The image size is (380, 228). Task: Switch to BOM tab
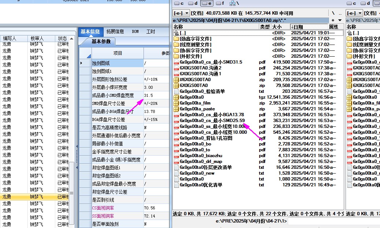135,32
